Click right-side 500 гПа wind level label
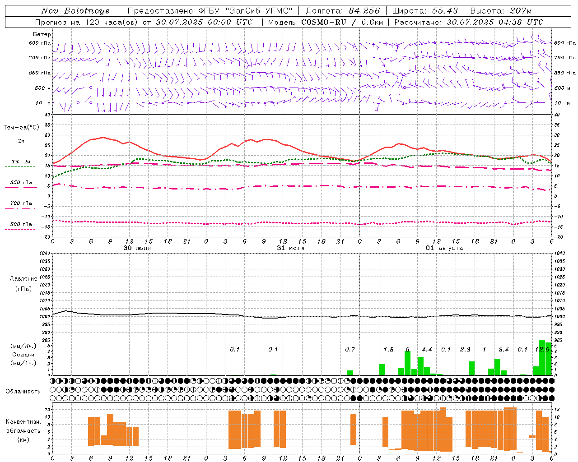The height and width of the screenshot is (462, 578). coord(565,43)
